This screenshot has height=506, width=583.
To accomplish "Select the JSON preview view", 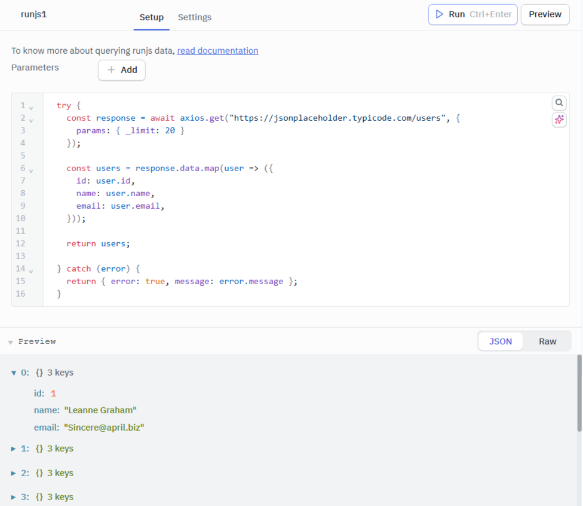I will [501, 341].
